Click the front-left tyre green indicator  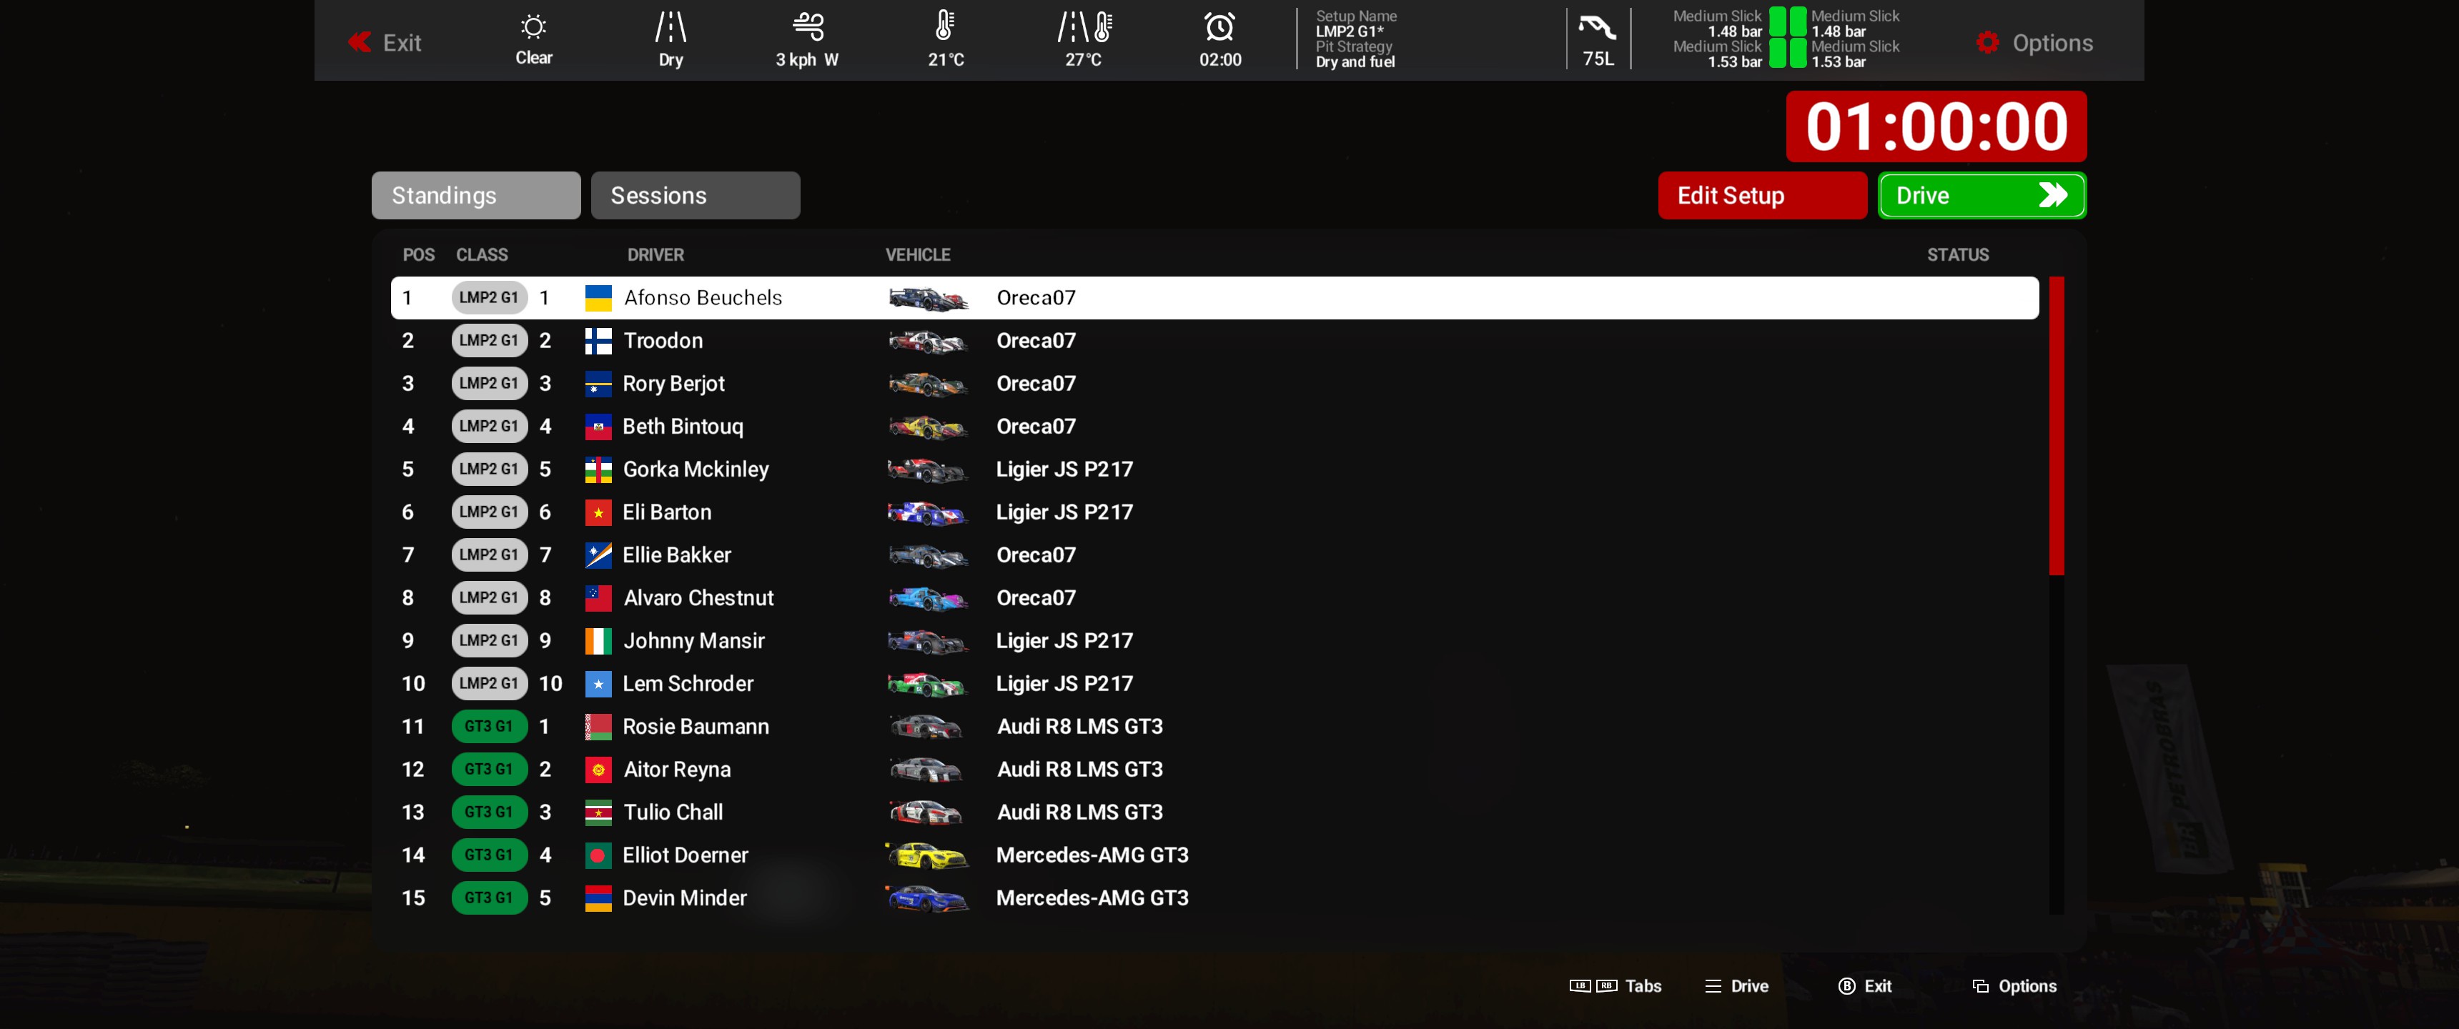coord(1778,22)
